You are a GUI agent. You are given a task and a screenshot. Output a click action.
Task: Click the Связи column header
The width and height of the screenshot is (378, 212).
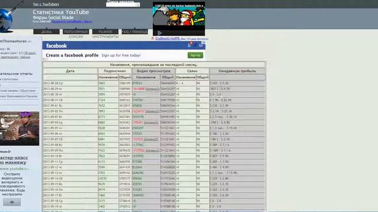[x=192, y=71]
